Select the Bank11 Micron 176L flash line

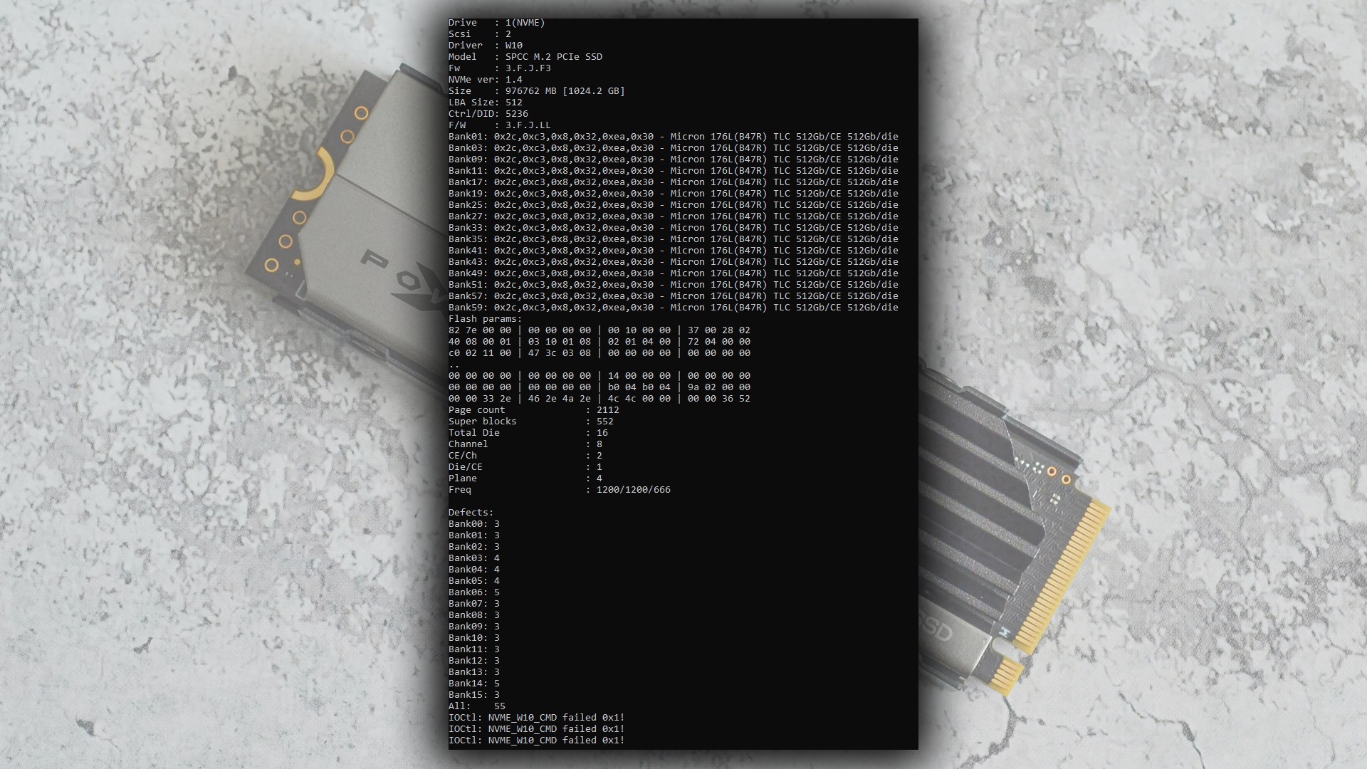(x=674, y=171)
